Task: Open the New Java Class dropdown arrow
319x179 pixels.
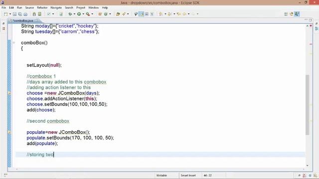Action: point(110,14)
